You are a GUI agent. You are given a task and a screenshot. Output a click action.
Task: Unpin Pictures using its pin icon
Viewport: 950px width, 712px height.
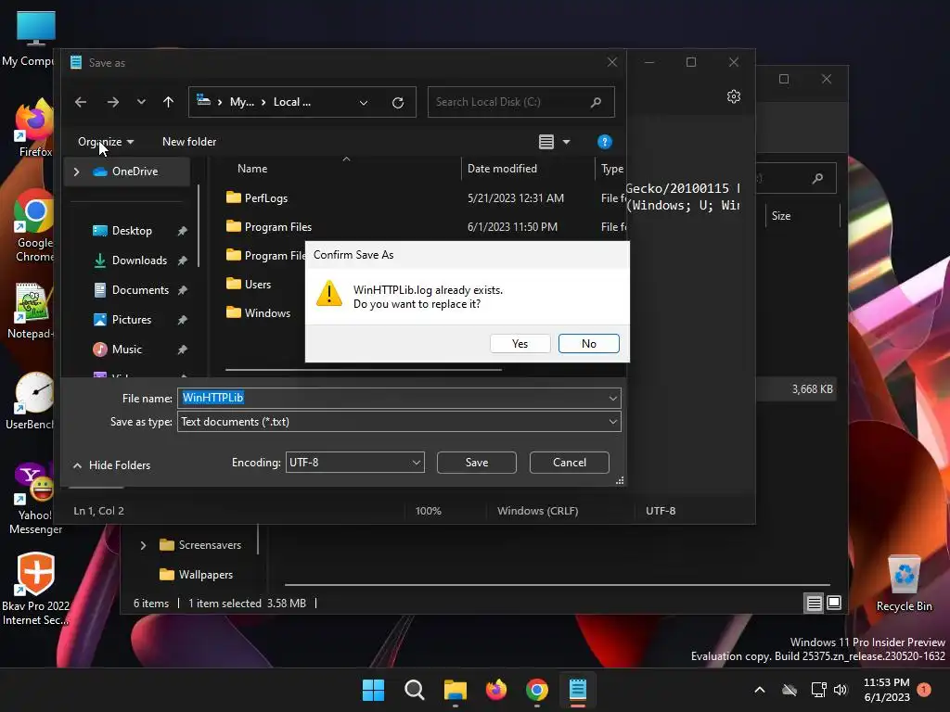183,320
